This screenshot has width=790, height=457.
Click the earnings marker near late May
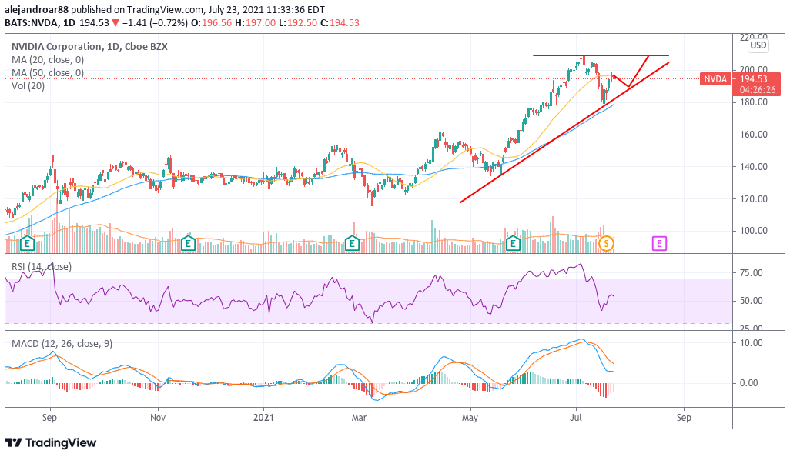513,244
